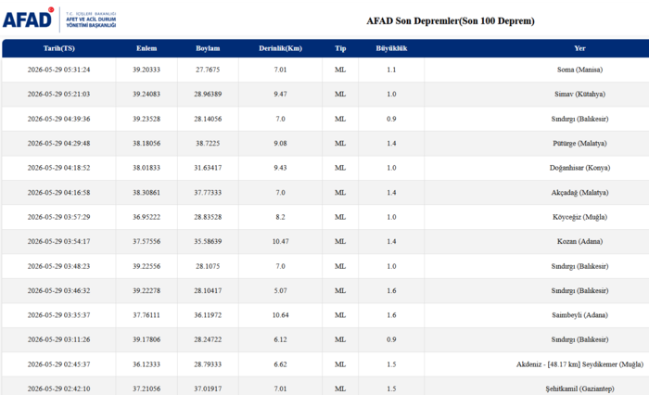Screen dimensions: 649x395
Task: Click longitude value 28.96389
Action: pyautogui.click(x=208, y=94)
